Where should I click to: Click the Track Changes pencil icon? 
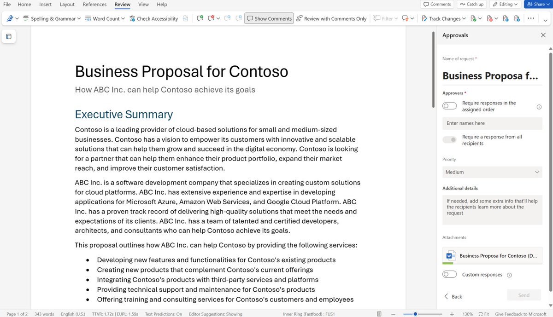coord(424,18)
